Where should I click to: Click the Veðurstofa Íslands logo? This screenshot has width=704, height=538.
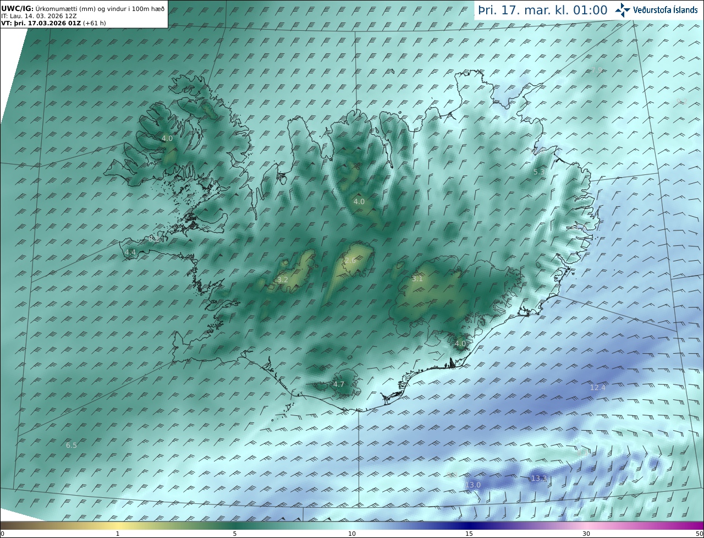pos(656,10)
